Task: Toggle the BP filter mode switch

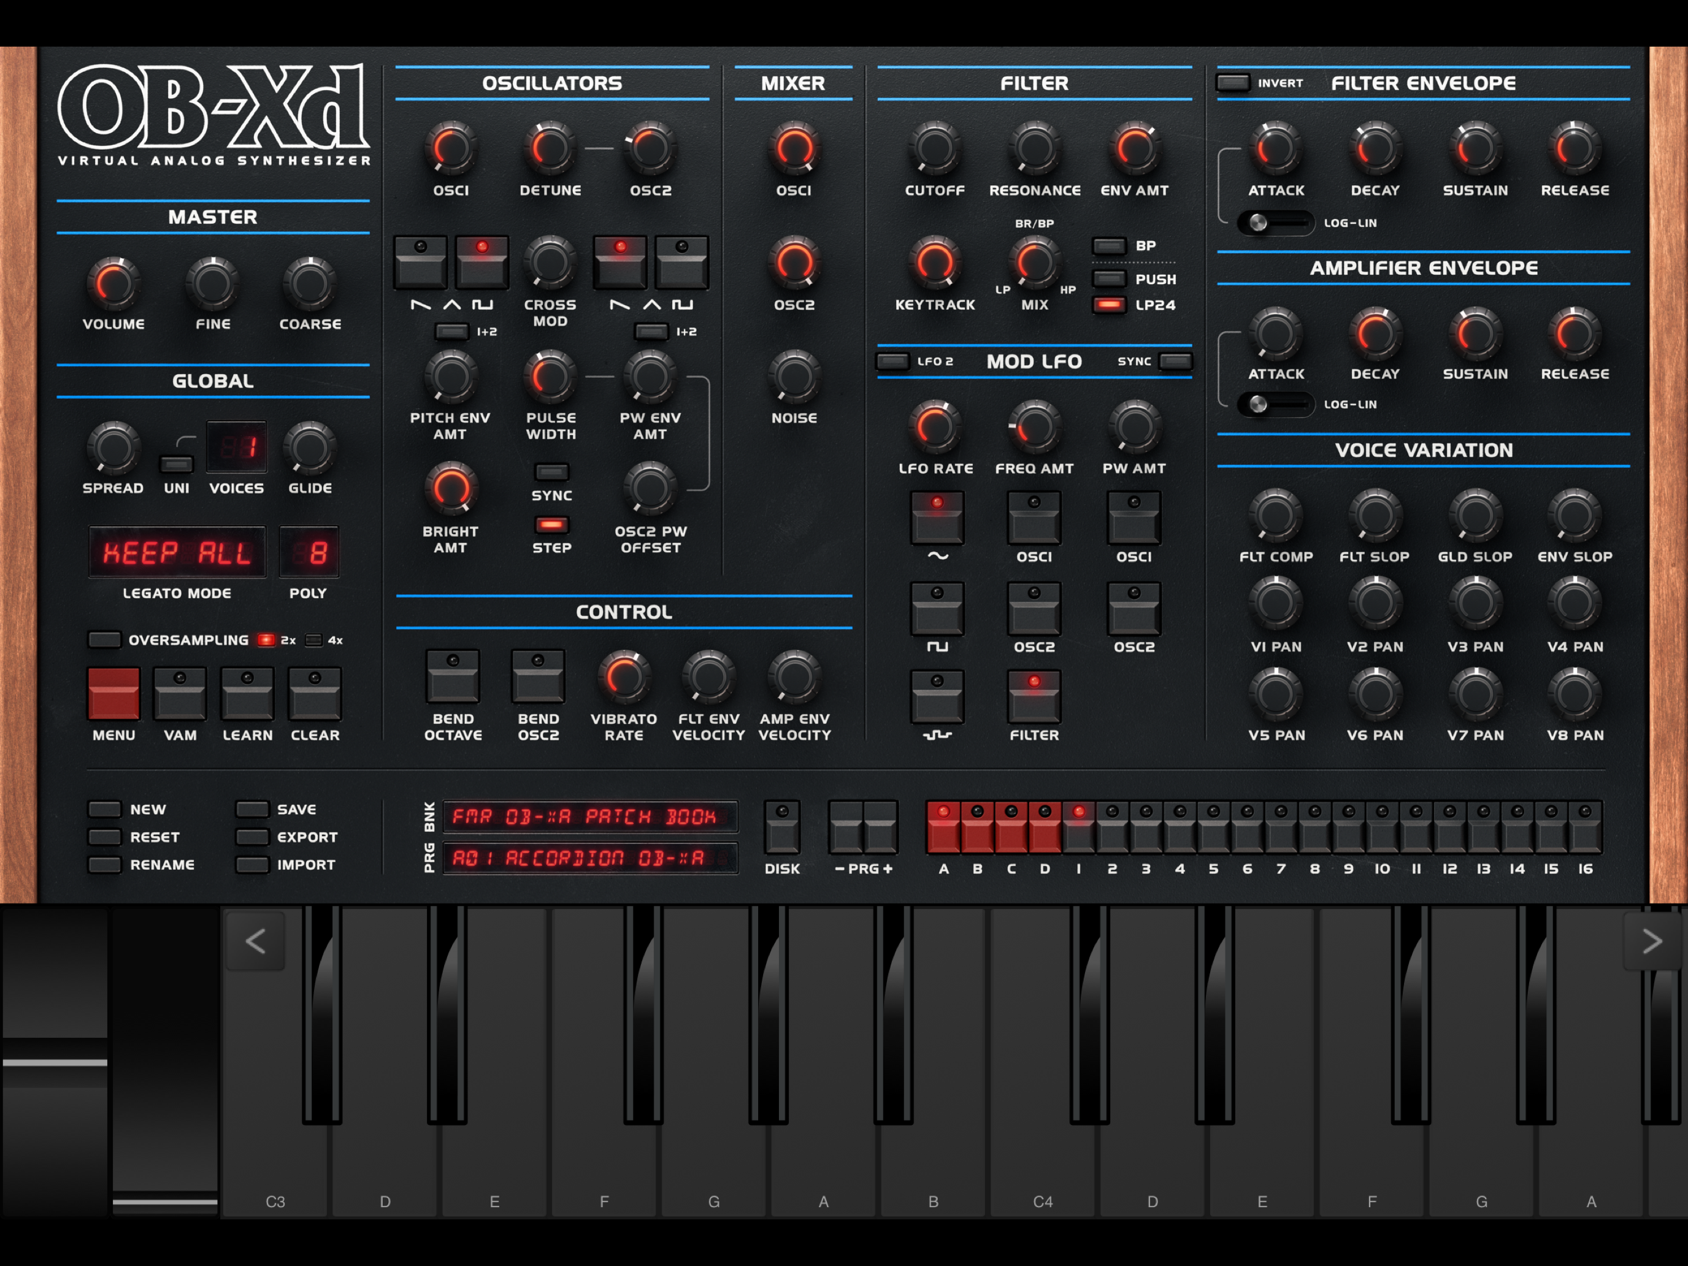Action: (1109, 246)
